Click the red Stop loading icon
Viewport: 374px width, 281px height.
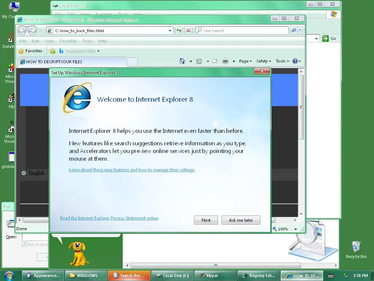pos(188,31)
